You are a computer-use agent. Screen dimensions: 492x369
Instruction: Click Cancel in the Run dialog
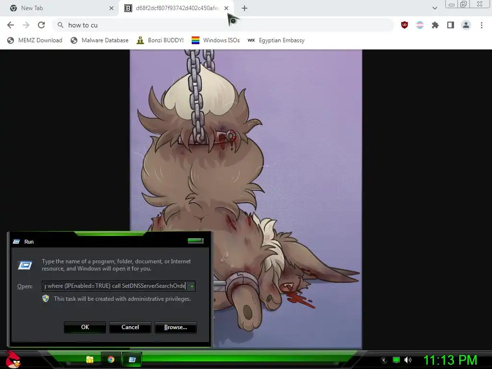pyautogui.click(x=130, y=327)
